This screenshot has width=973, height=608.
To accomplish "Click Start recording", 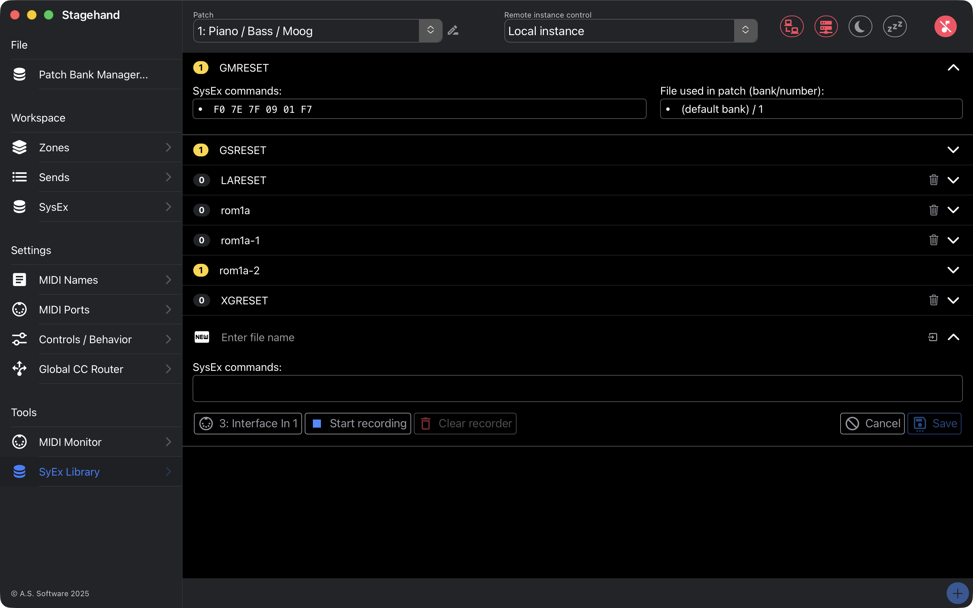I will click(358, 423).
